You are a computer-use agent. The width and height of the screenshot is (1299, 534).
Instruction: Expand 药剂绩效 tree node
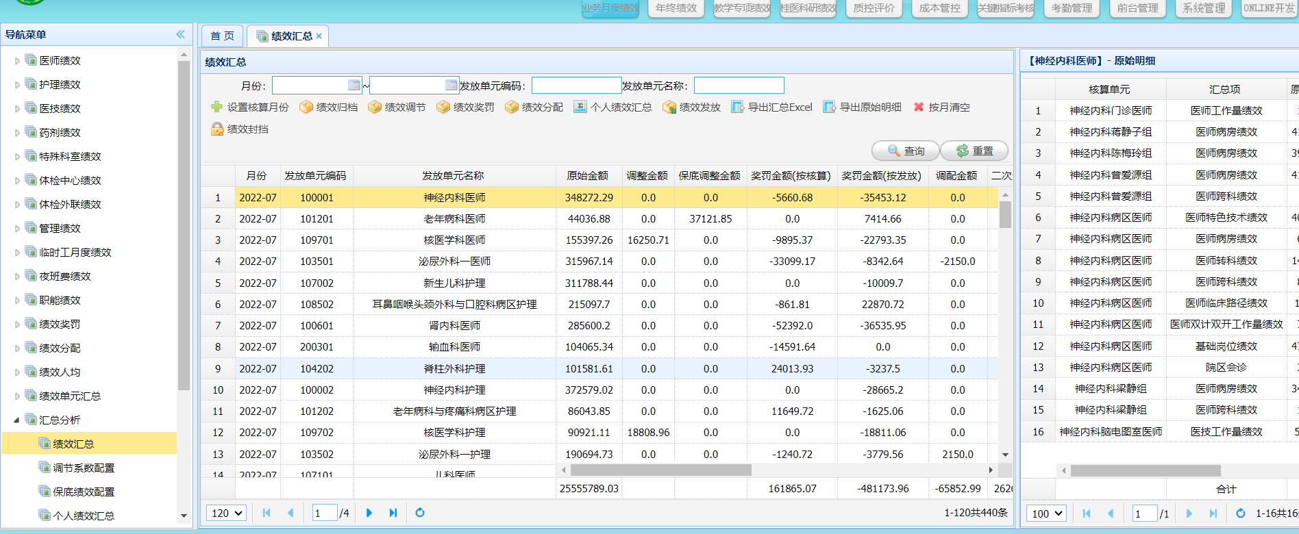click(17, 133)
